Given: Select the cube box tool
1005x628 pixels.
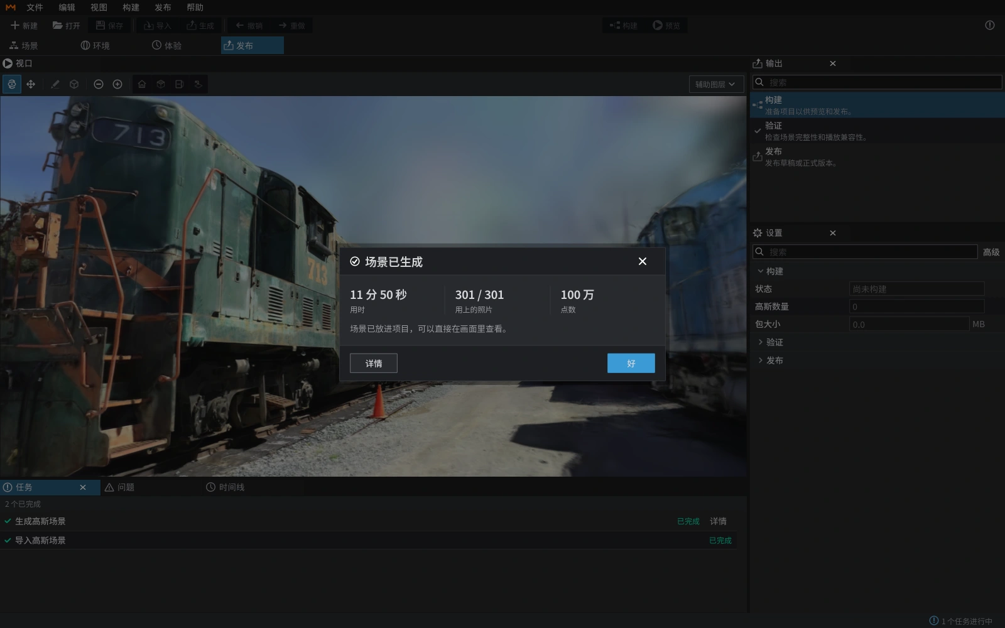Looking at the screenshot, I should click(74, 84).
